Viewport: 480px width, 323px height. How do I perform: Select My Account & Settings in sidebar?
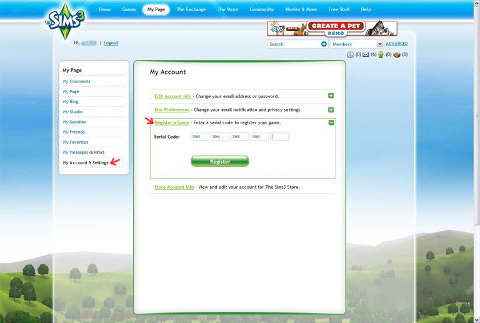(x=86, y=162)
